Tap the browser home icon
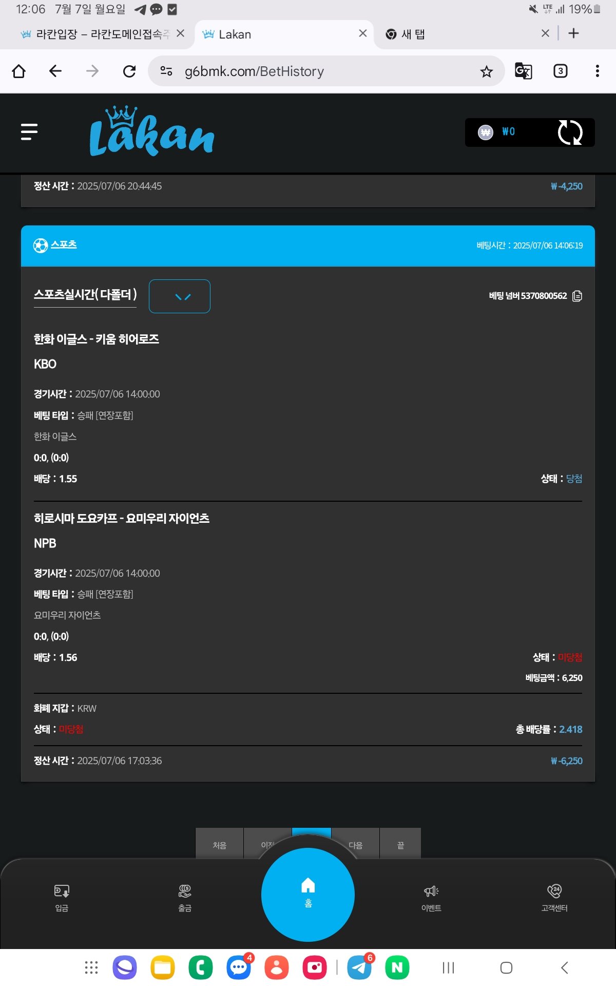 tap(19, 71)
